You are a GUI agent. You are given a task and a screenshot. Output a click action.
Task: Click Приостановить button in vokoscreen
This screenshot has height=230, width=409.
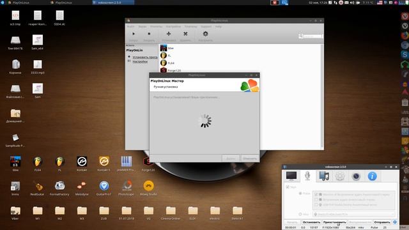click(335, 222)
